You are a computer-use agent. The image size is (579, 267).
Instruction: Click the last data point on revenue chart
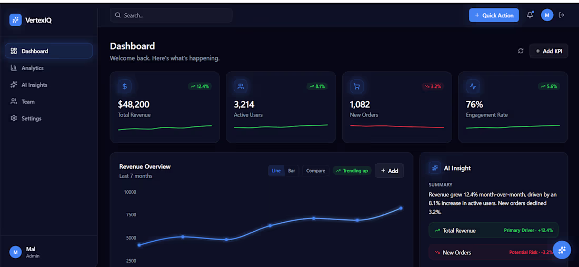[x=401, y=209]
